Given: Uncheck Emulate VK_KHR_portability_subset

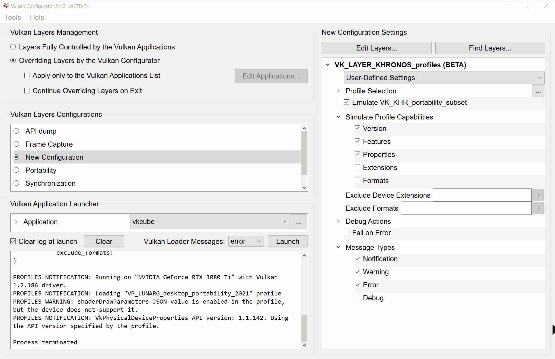Looking at the screenshot, I should 347,102.
